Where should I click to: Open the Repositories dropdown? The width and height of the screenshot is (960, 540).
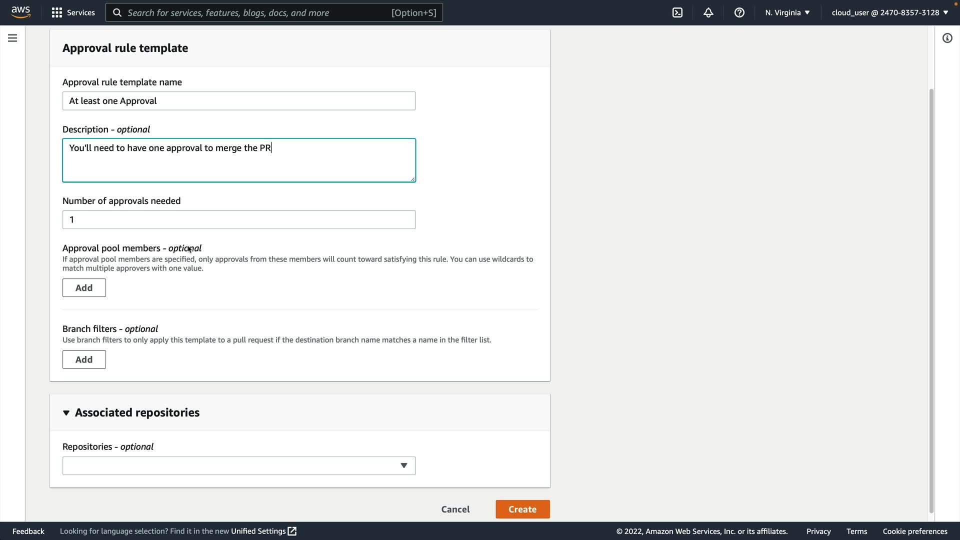point(239,465)
